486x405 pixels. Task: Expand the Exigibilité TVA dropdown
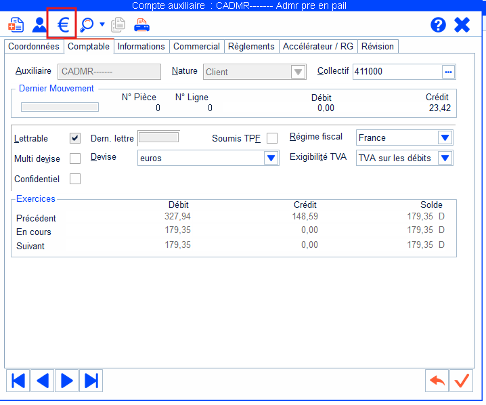pos(445,158)
